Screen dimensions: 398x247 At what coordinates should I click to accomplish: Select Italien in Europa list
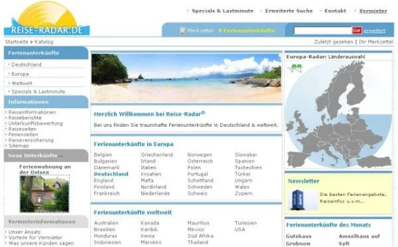tap(149, 167)
